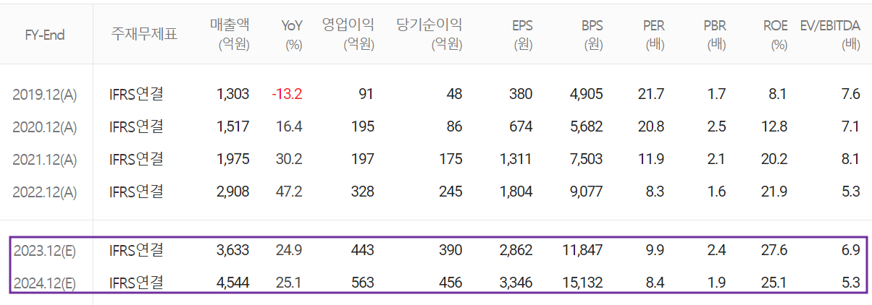Select the 1,975 sales value
This screenshot has width=872, height=305.
pos(233,160)
